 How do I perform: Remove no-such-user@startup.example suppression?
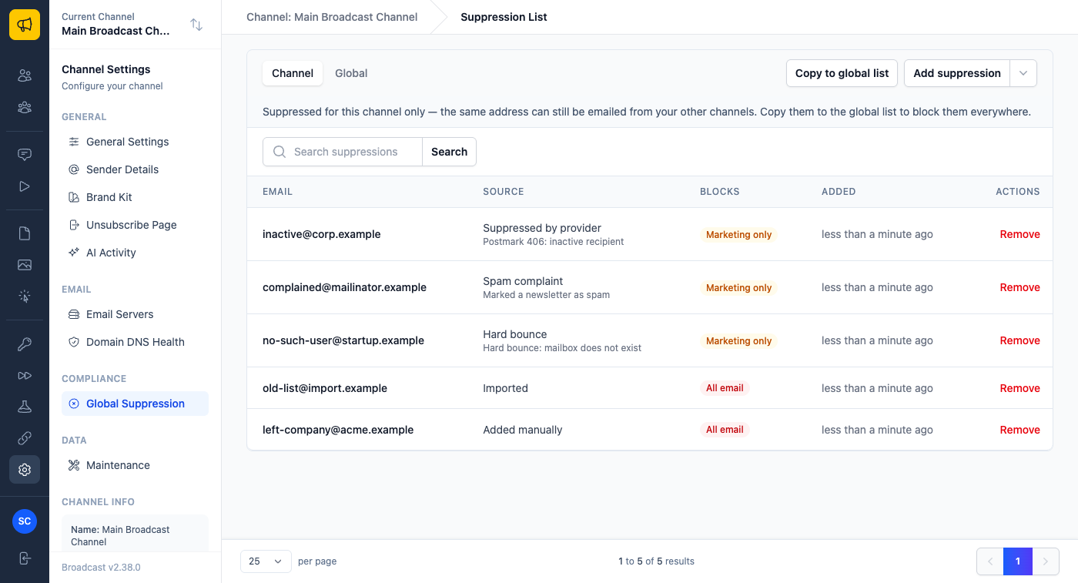tap(1019, 340)
